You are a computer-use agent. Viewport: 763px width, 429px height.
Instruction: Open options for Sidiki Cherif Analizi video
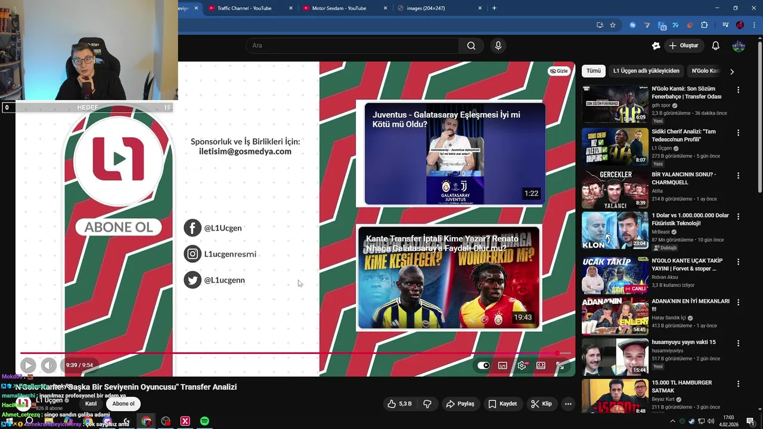tap(738, 133)
